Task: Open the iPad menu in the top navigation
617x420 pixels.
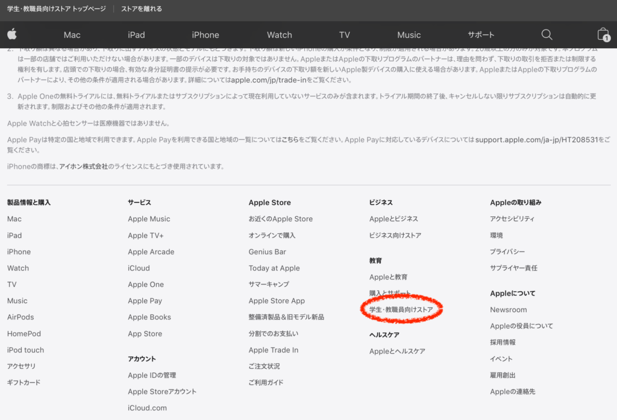Action: coord(136,35)
